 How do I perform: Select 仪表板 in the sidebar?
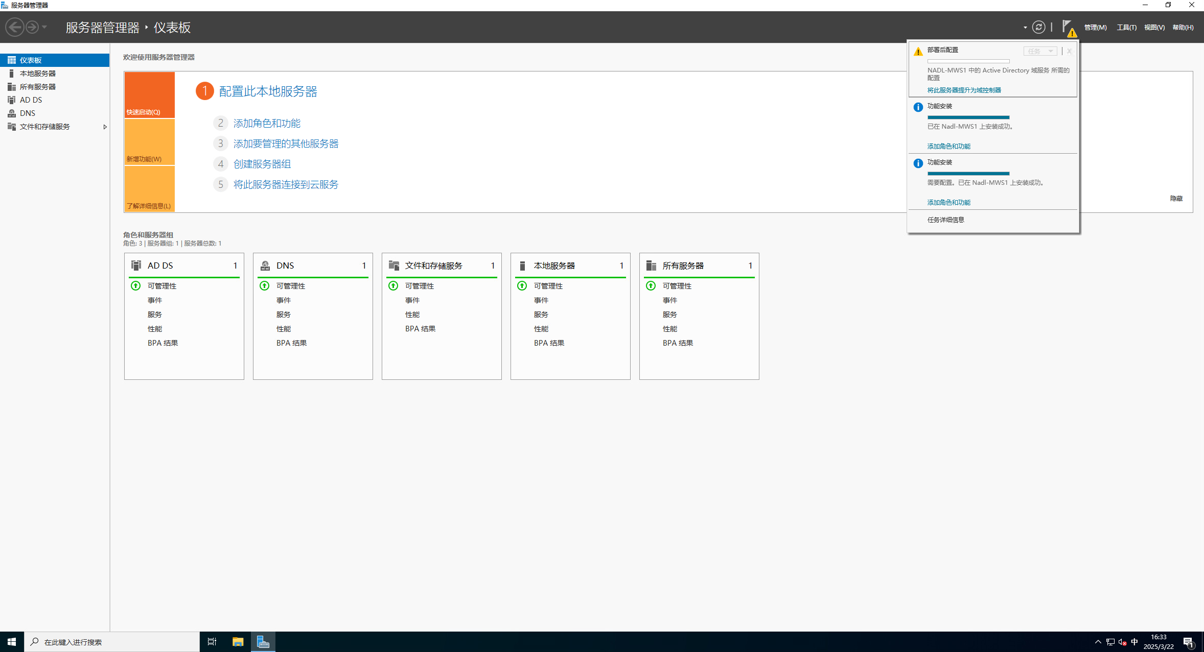(x=55, y=60)
